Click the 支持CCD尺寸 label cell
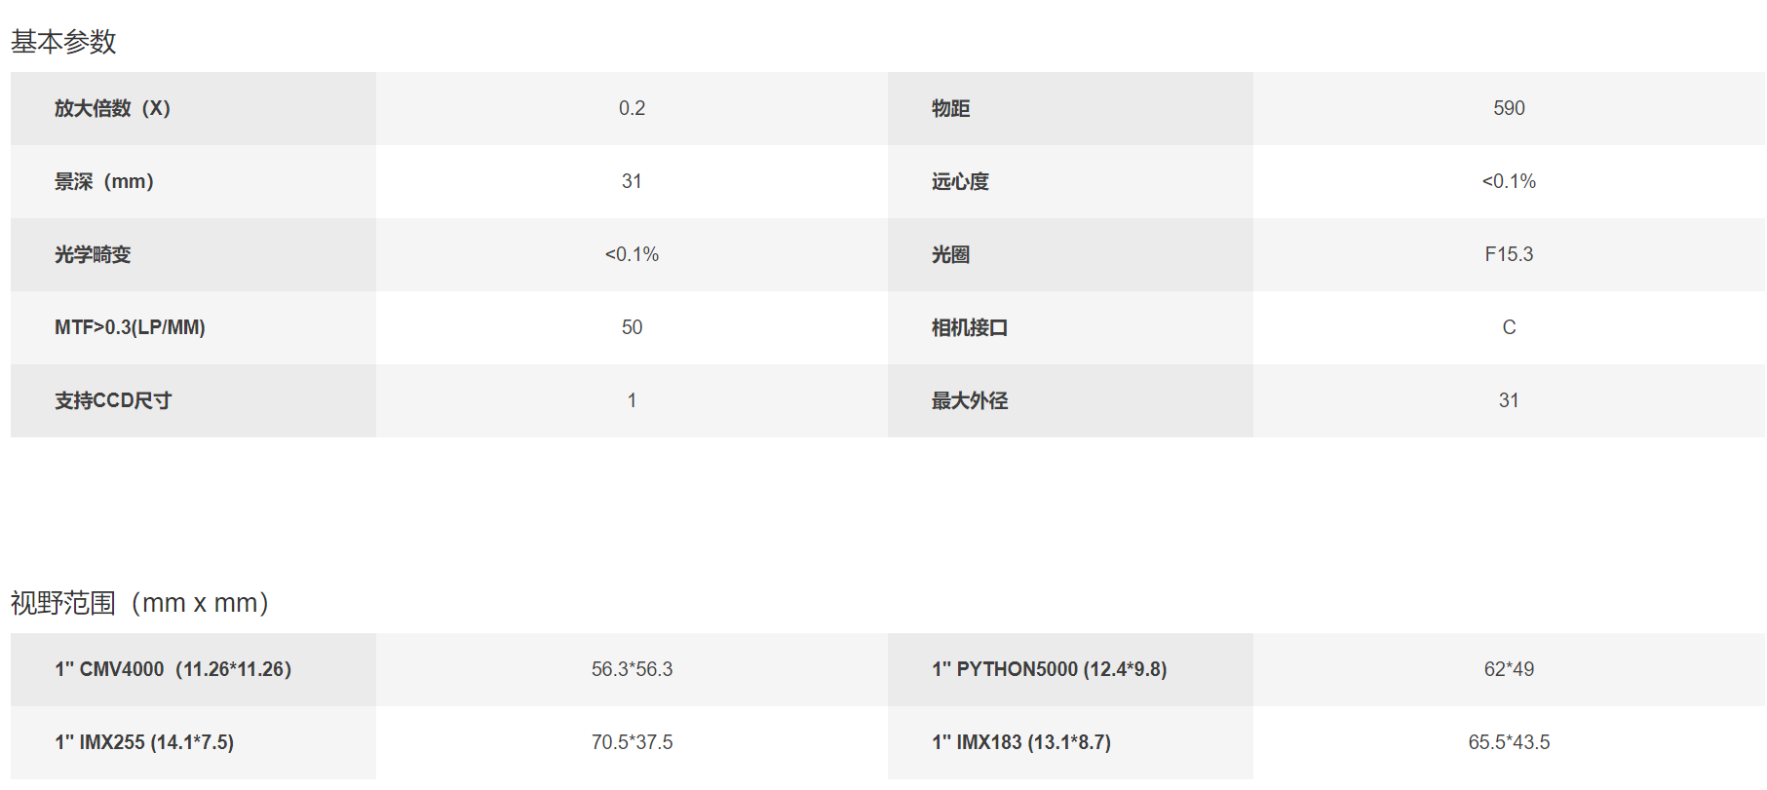The width and height of the screenshot is (1767, 790). (x=193, y=400)
